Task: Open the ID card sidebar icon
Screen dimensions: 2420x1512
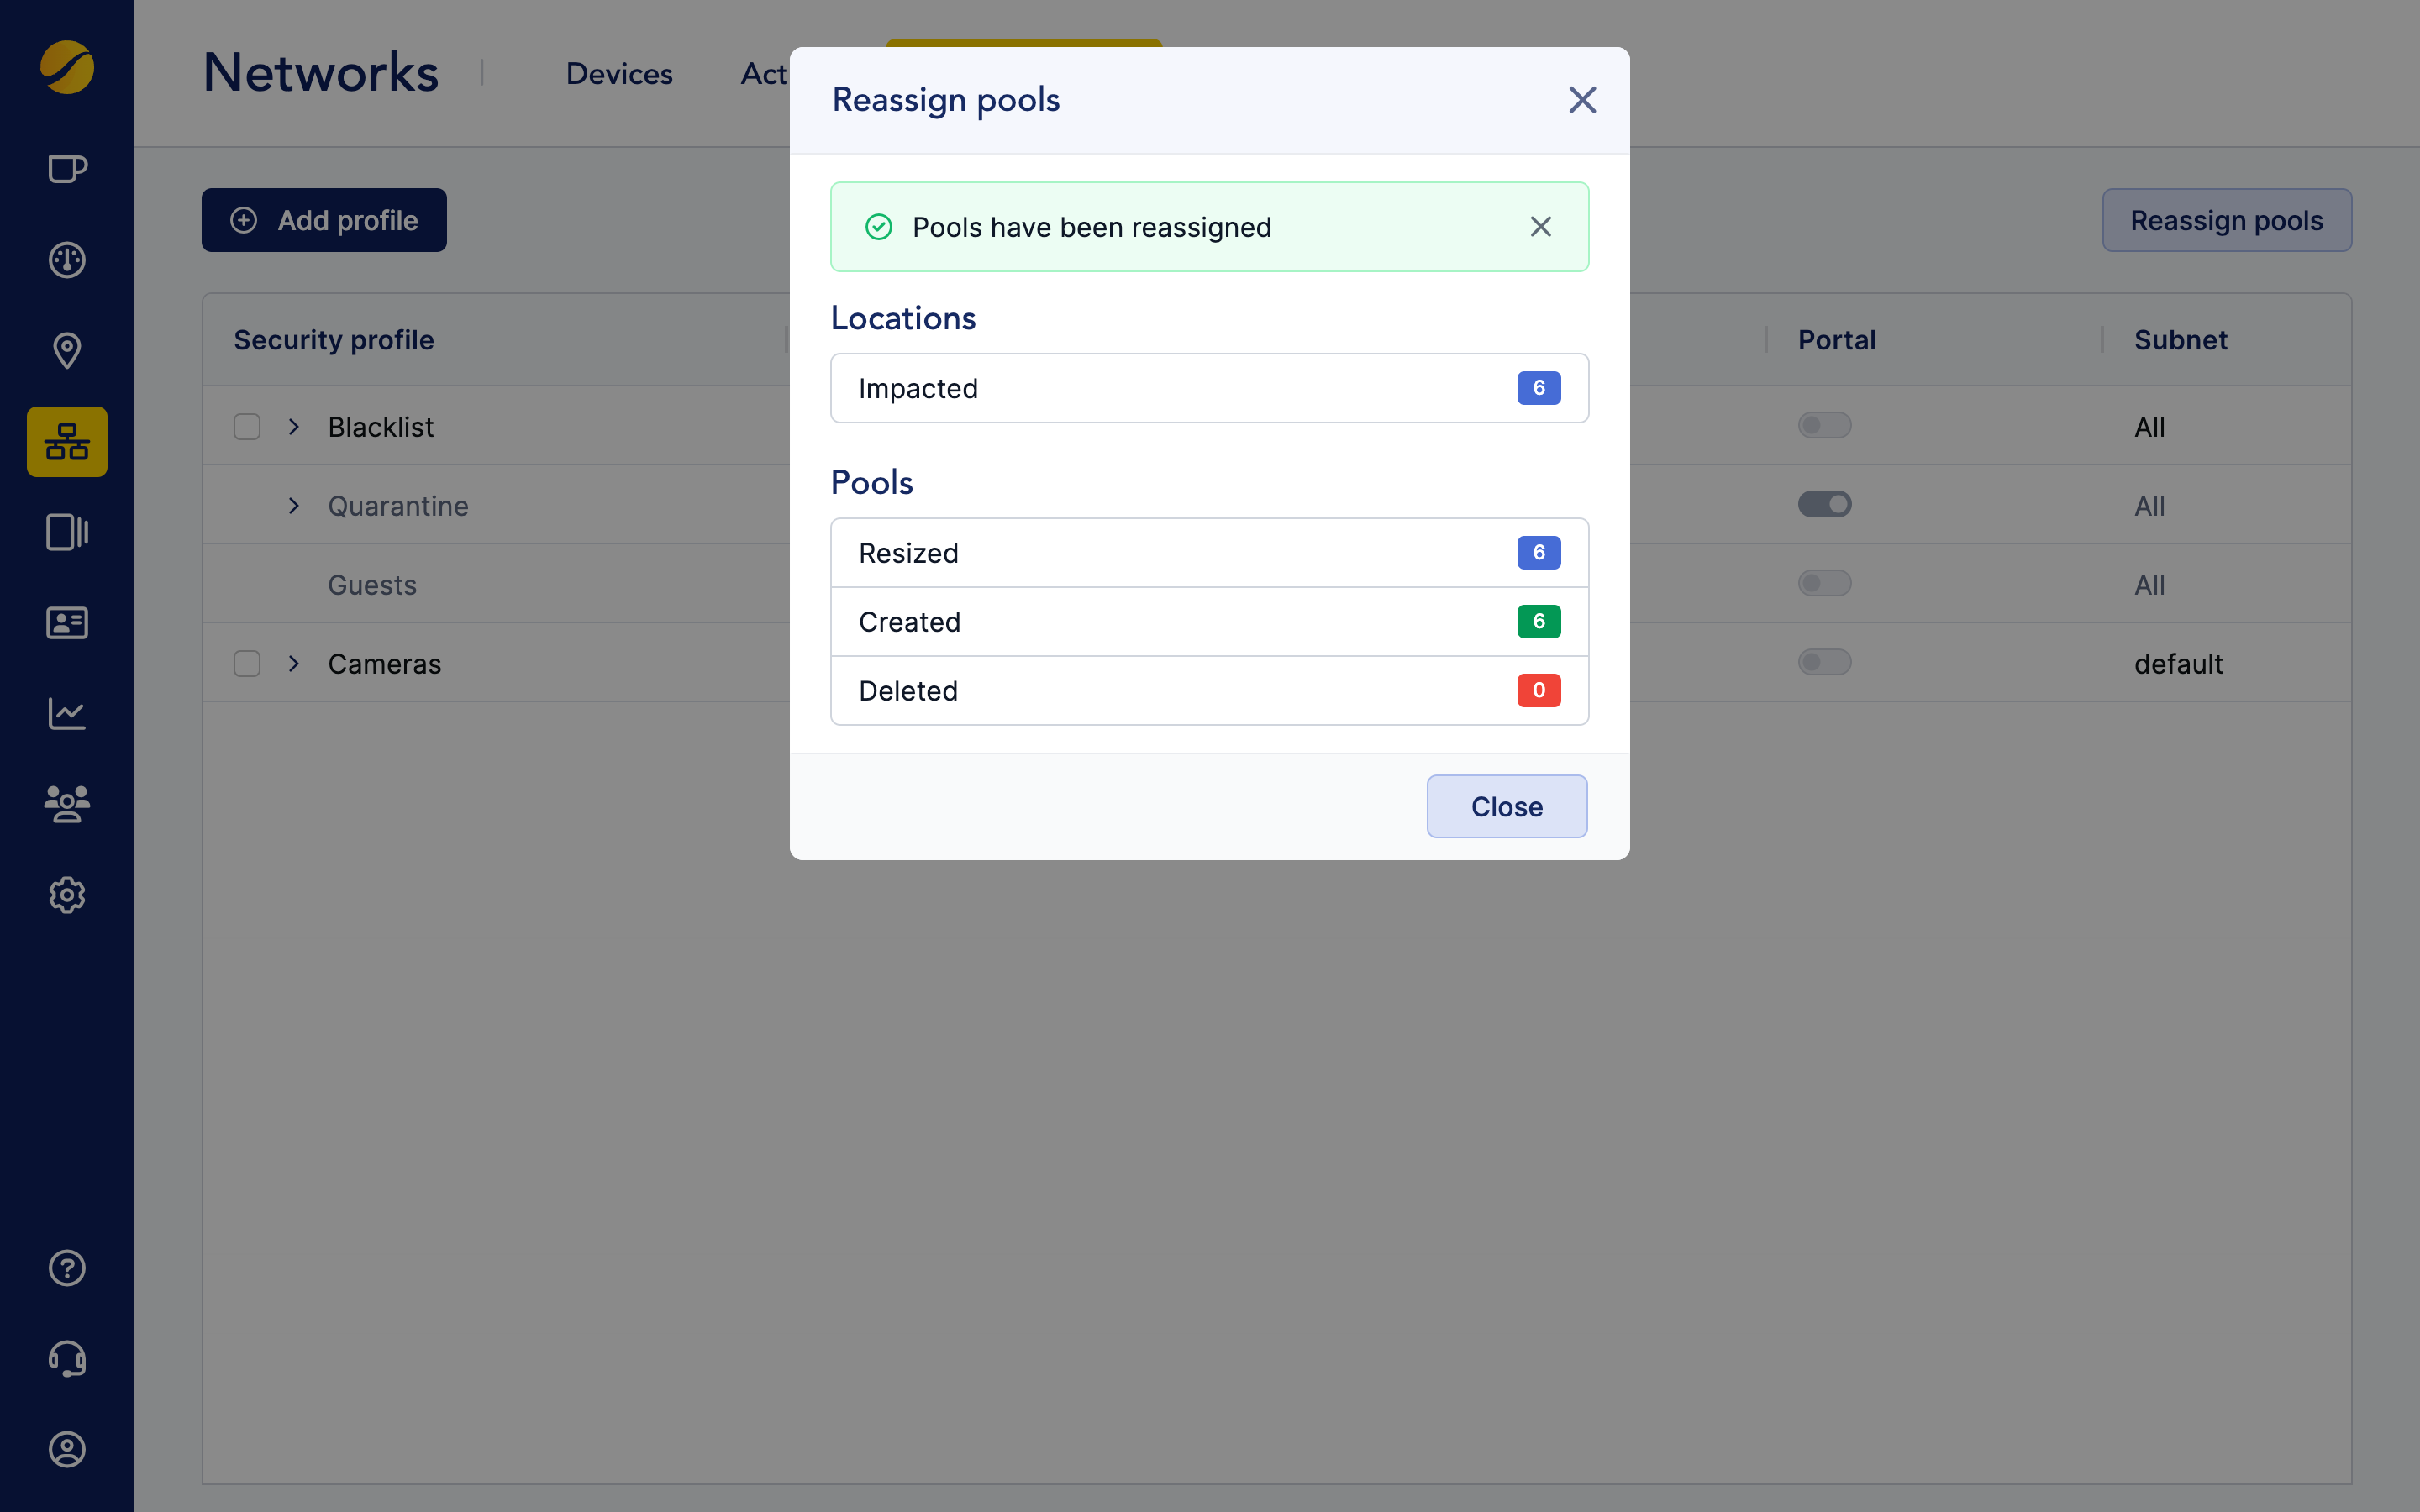Action: [x=67, y=623]
